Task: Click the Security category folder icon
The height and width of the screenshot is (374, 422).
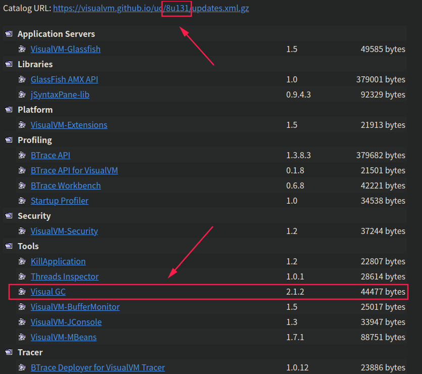Action: point(9,216)
